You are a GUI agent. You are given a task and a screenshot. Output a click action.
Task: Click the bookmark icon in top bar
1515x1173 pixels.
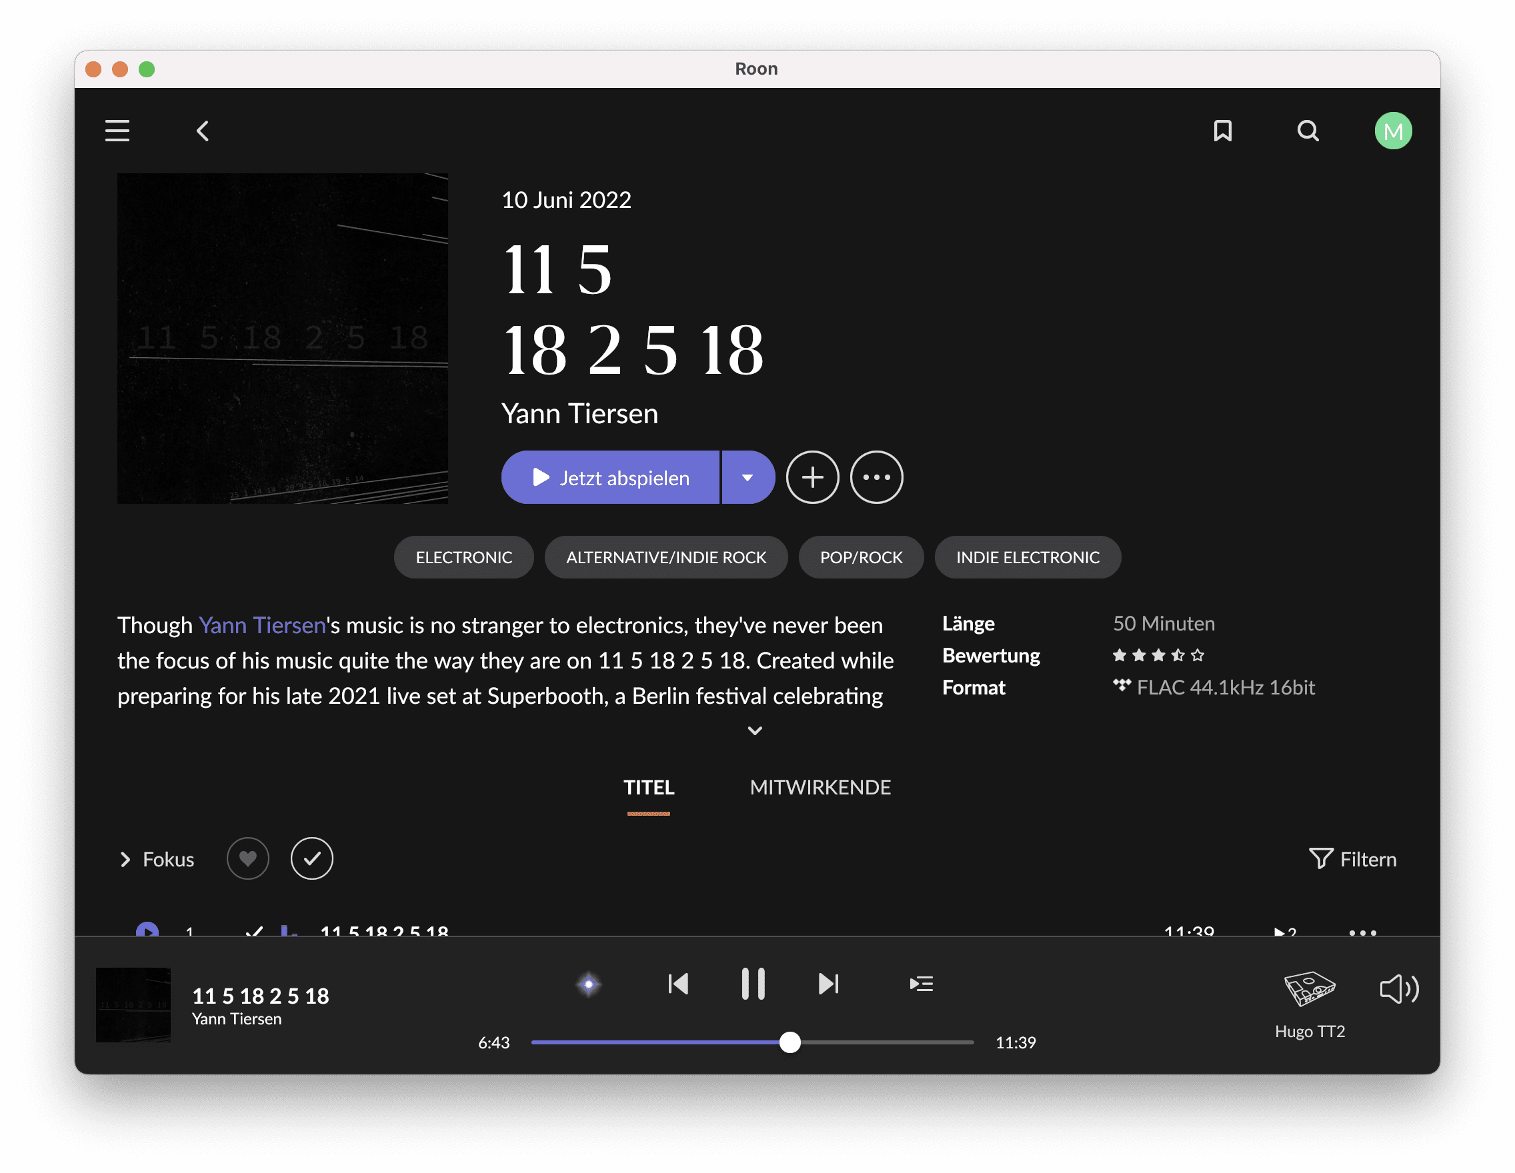(1222, 131)
